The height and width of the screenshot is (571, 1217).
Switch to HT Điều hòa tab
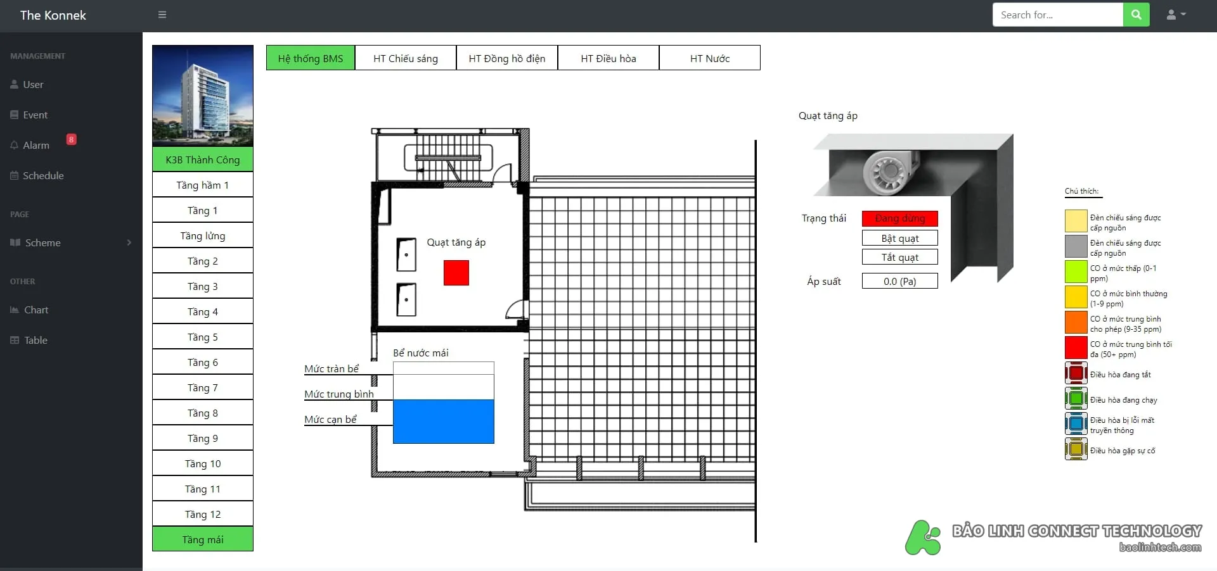point(608,58)
